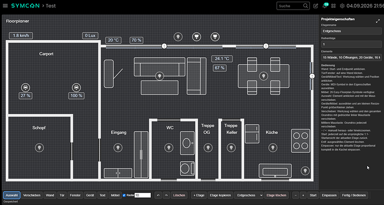Edit the Reihenfolge field
The height and width of the screenshot is (205, 384).
351,44
